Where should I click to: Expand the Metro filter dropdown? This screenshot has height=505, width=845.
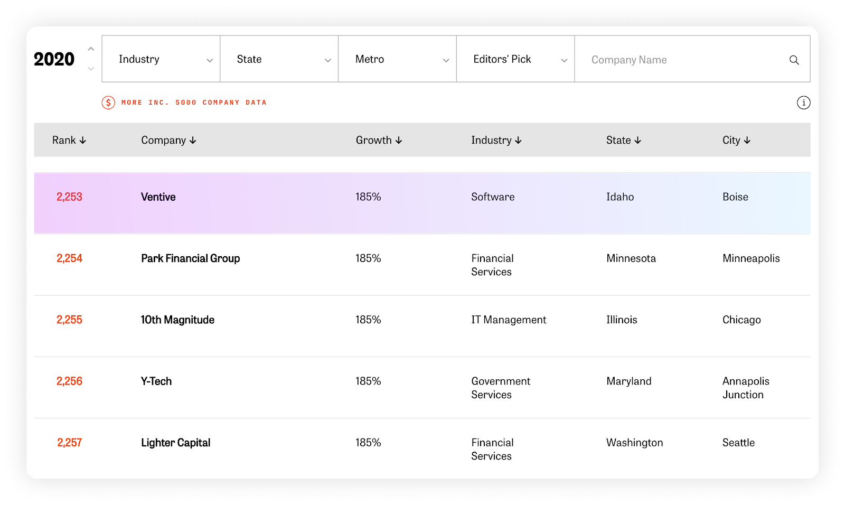coord(397,59)
